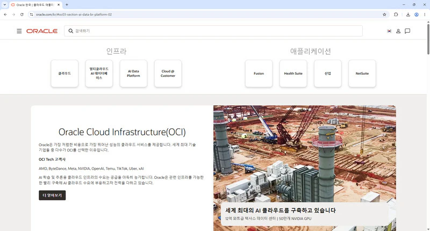Viewport: 430px width, 231px height.
Task: Click the 애플리케이션 section heading
Action: coord(311,51)
